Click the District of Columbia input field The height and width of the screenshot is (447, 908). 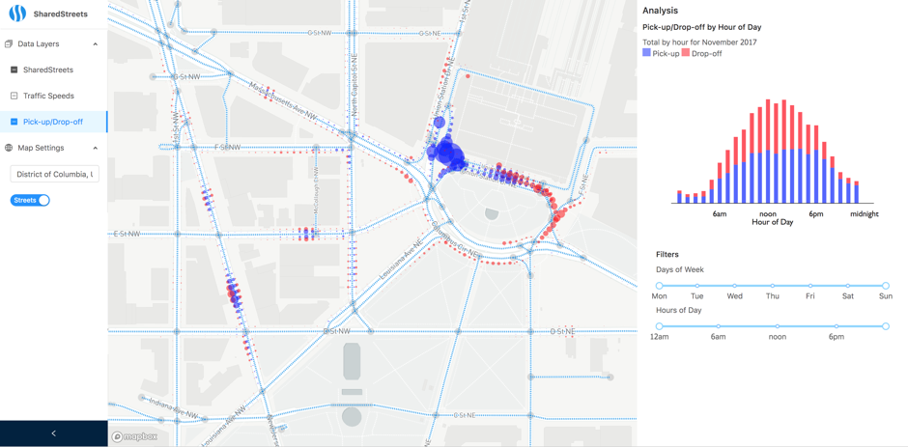click(55, 174)
